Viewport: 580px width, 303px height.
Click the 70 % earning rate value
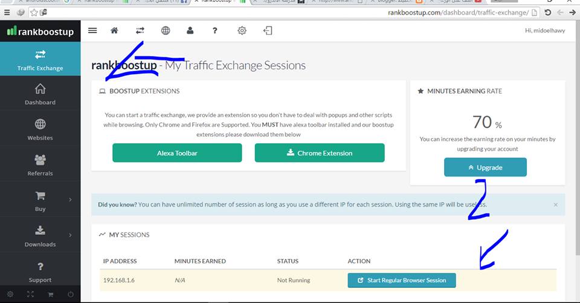point(487,122)
